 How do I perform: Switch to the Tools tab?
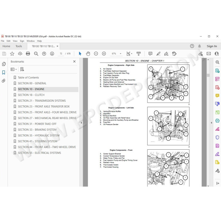point(19,46)
